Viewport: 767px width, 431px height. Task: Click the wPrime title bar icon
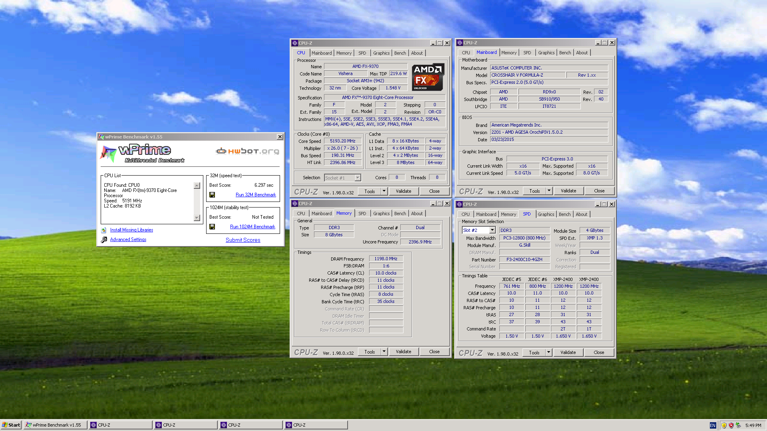pyautogui.click(x=101, y=137)
